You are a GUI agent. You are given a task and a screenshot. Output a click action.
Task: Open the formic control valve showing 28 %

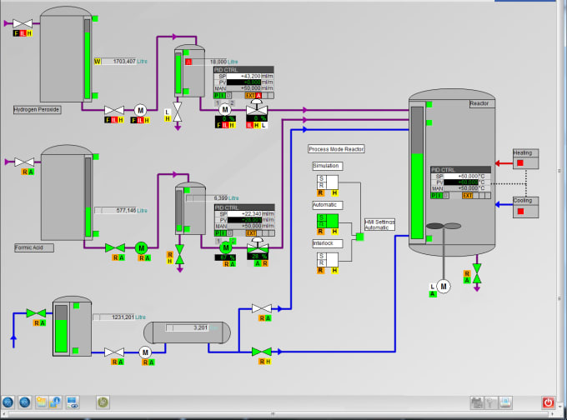(x=258, y=246)
